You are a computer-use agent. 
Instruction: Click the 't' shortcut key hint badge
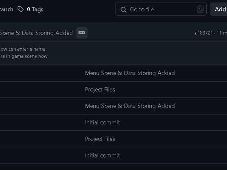click(x=200, y=9)
